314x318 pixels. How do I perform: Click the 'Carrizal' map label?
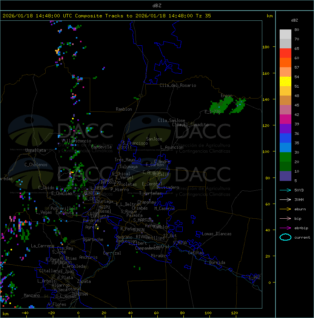112,253
